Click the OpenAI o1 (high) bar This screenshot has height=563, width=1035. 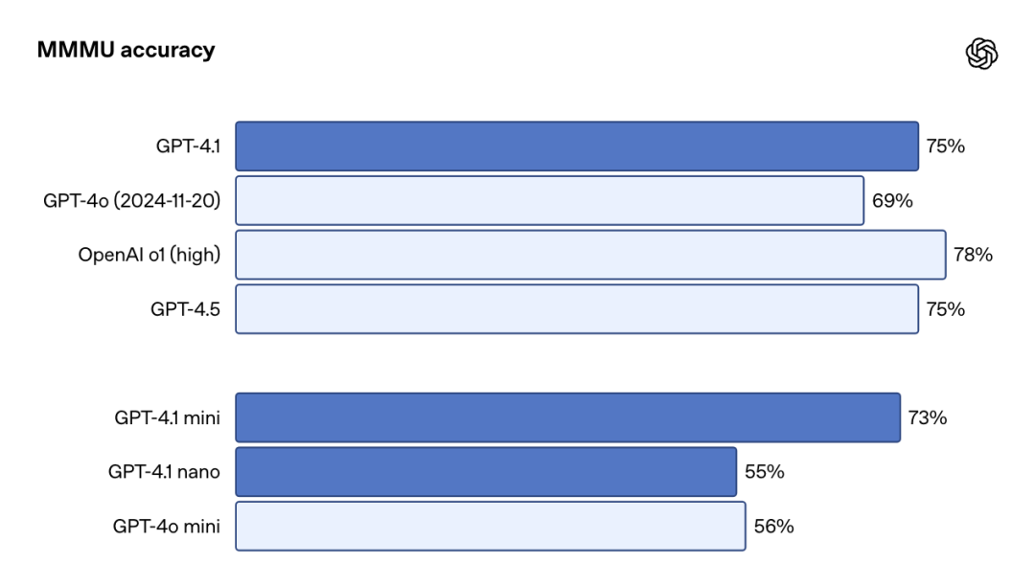tap(590, 255)
